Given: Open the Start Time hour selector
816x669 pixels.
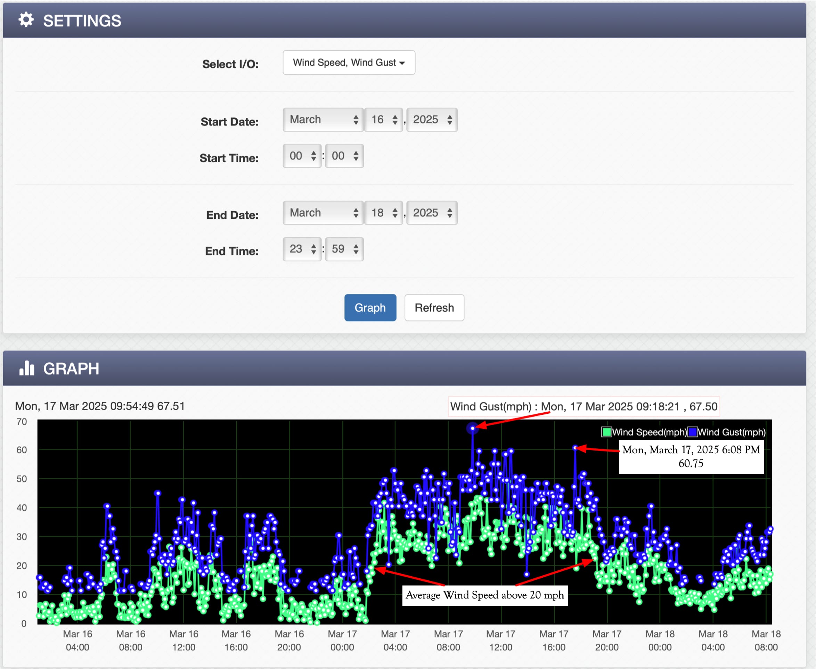Looking at the screenshot, I should coord(302,156).
